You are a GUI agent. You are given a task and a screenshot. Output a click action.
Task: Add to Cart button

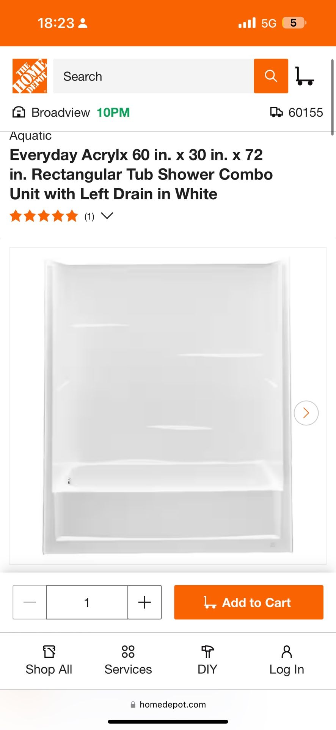pyautogui.click(x=249, y=602)
